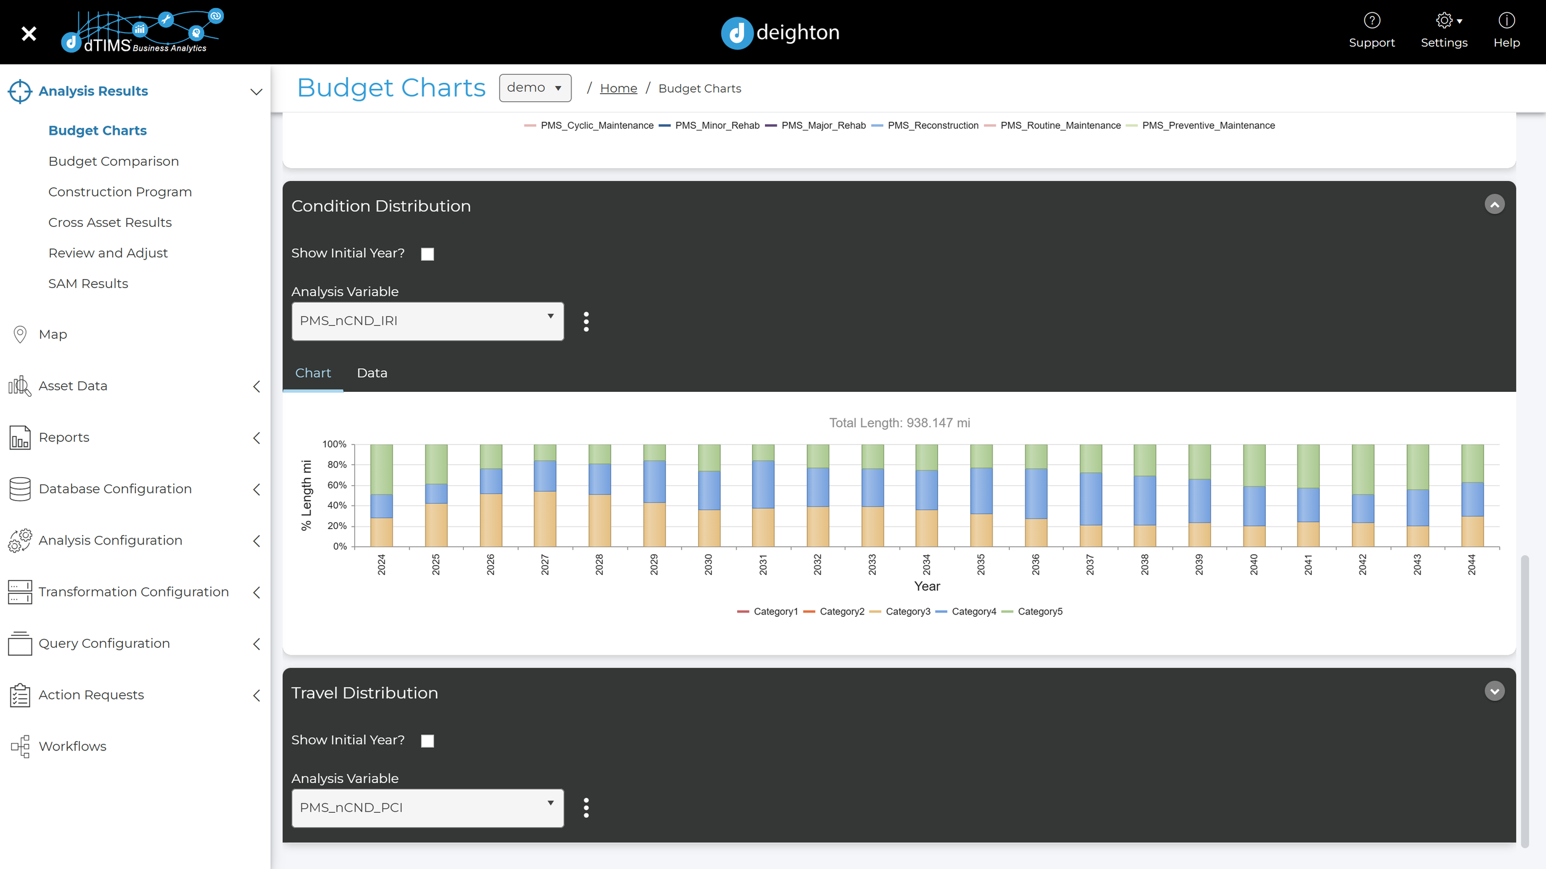Image resolution: width=1546 pixels, height=869 pixels.
Task: Click the Help info icon
Action: click(x=1506, y=21)
